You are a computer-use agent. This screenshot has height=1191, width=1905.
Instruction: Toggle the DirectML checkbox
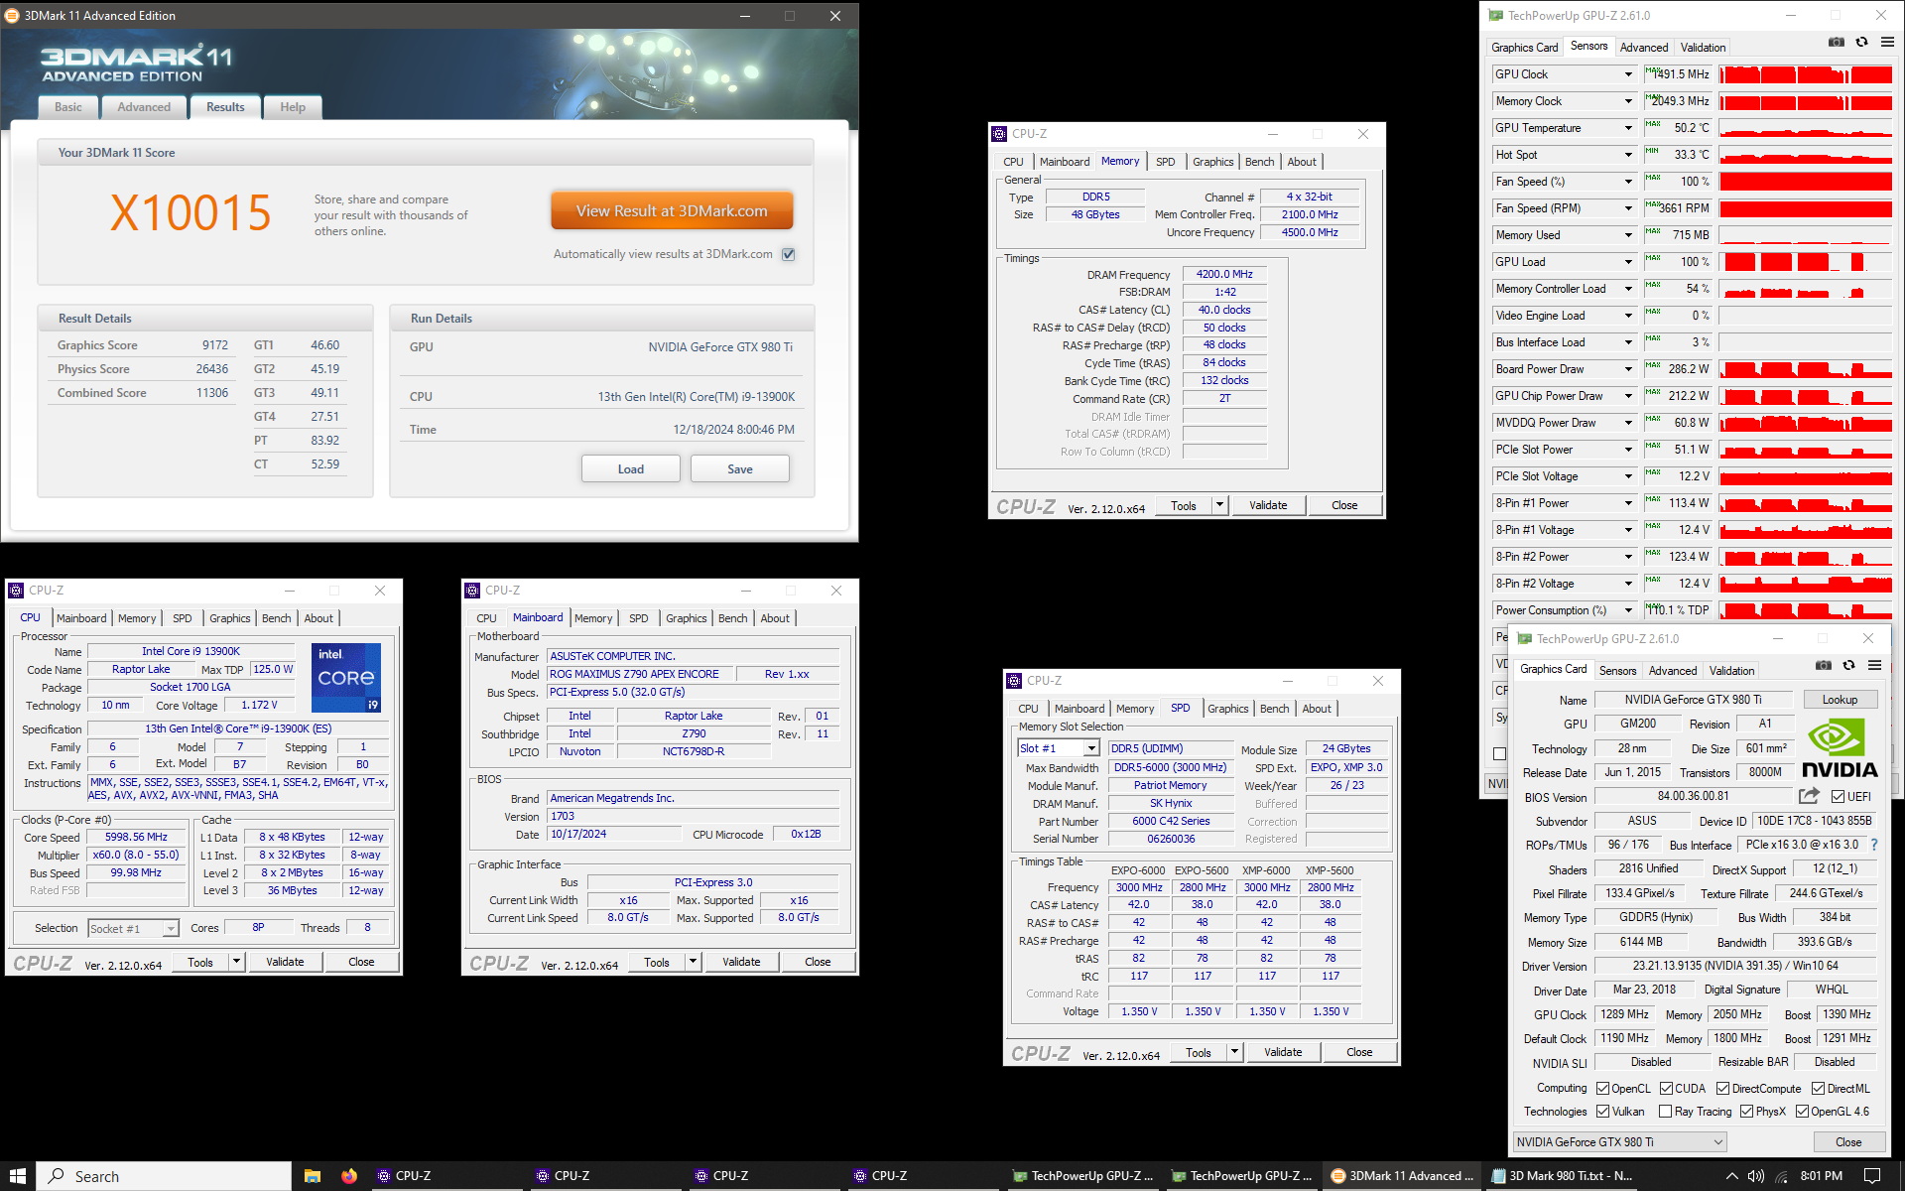[1818, 1089]
